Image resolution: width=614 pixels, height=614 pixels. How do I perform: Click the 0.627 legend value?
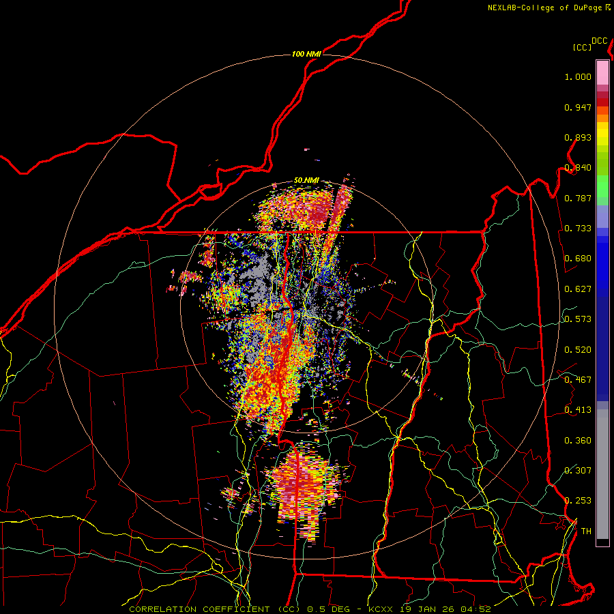(x=578, y=289)
